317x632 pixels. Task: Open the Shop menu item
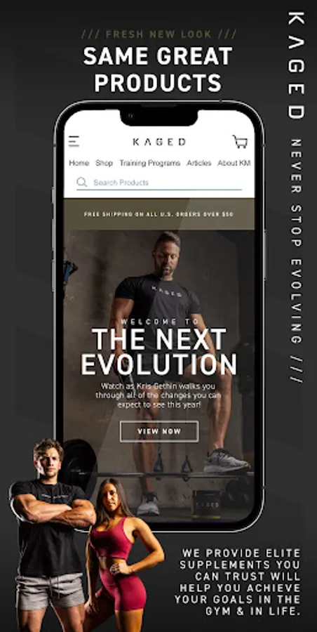104,163
